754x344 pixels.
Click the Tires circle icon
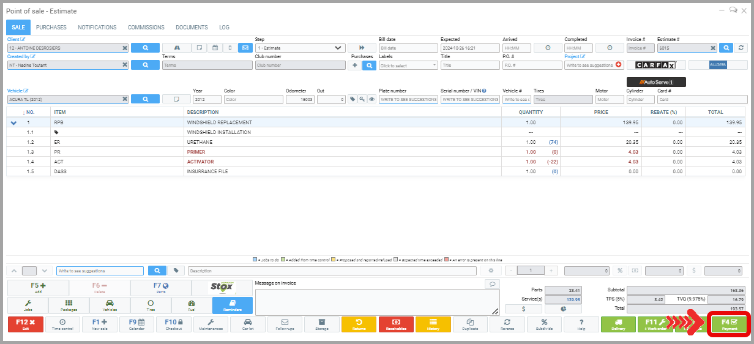tap(151, 305)
